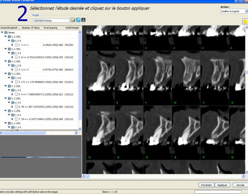This screenshot has width=248, height=194.
Task: Click the series tree horizontal scroll-right arrow
Action: click(76, 133)
